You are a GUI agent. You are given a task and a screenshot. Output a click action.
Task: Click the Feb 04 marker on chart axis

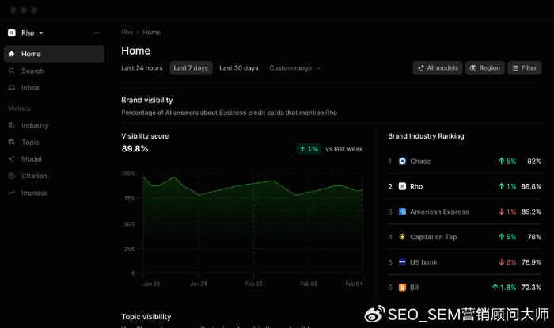pyautogui.click(x=354, y=284)
